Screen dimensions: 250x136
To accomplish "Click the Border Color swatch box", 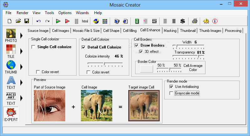I will click(x=146, y=69).
